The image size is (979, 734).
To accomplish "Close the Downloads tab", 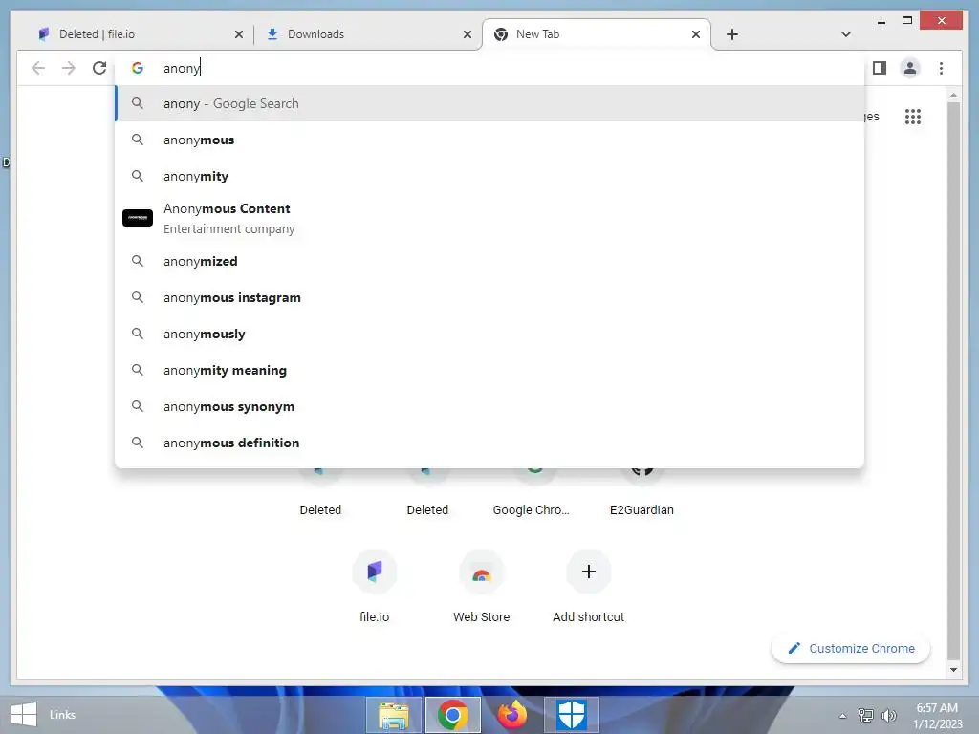I will tap(467, 34).
